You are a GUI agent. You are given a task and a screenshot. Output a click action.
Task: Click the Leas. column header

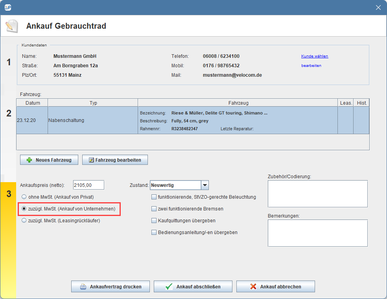tap(346, 103)
